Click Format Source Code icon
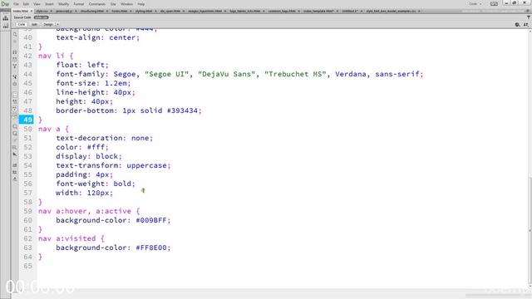Image resolution: width=532 pixels, height=299 pixels. [x=15, y=179]
